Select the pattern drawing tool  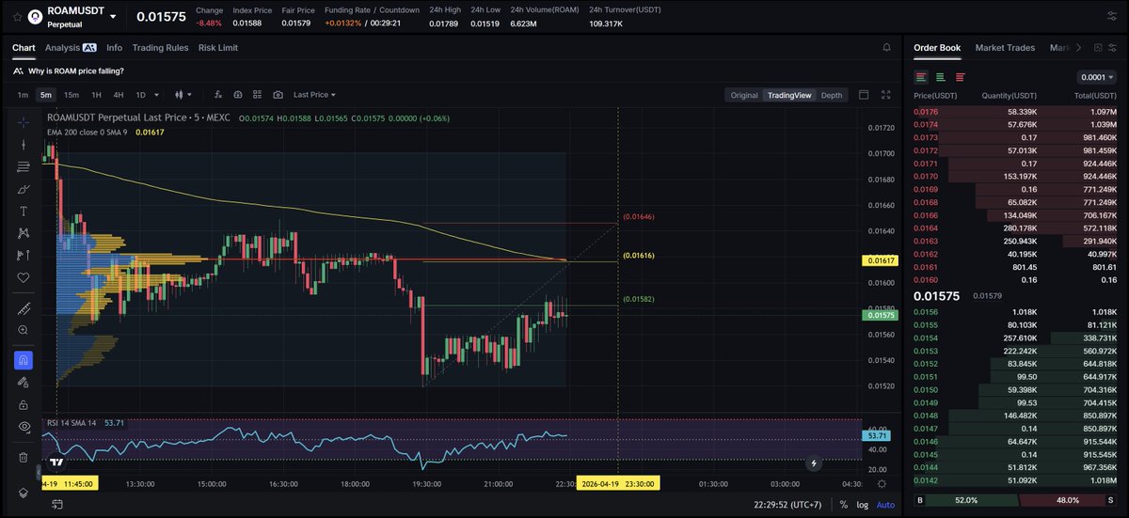24,233
